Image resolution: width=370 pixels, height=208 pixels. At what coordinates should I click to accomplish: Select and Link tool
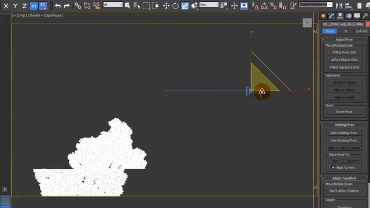pyautogui.click(x=77, y=6)
